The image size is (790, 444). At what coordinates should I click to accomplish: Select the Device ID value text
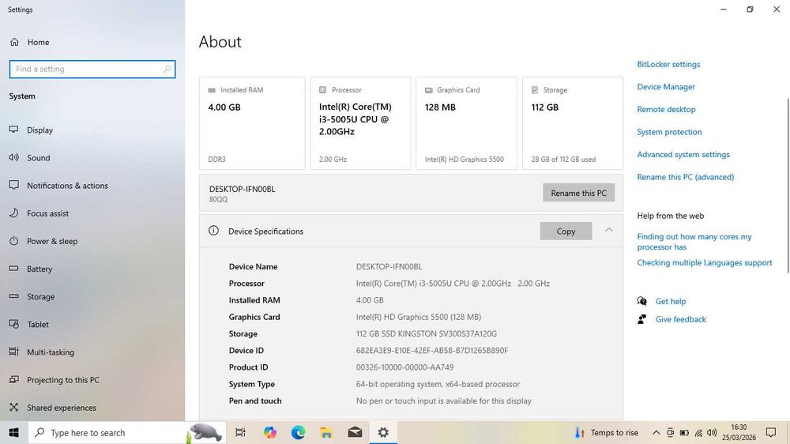pos(432,350)
